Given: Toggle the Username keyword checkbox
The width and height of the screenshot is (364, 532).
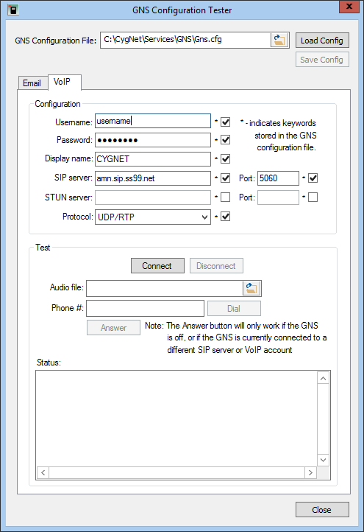Looking at the screenshot, I should tap(226, 122).
